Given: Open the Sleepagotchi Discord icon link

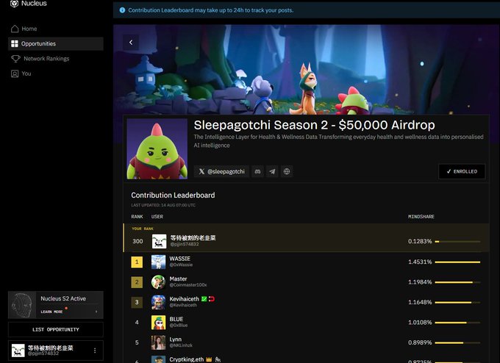Looking at the screenshot, I should (257, 171).
